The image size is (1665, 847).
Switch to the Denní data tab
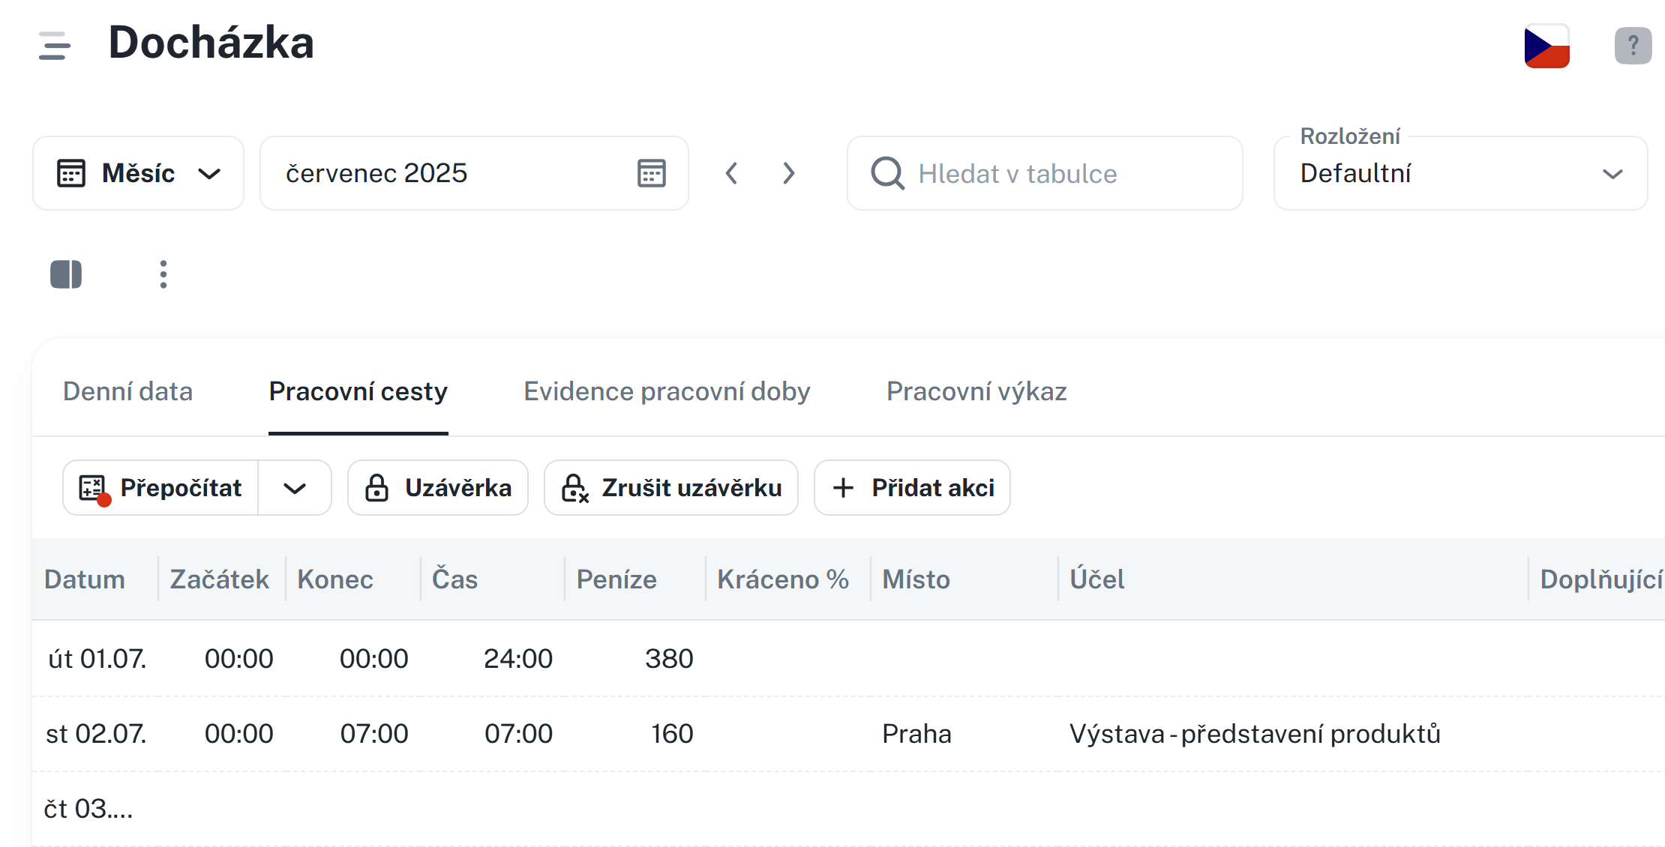coord(127,391)
